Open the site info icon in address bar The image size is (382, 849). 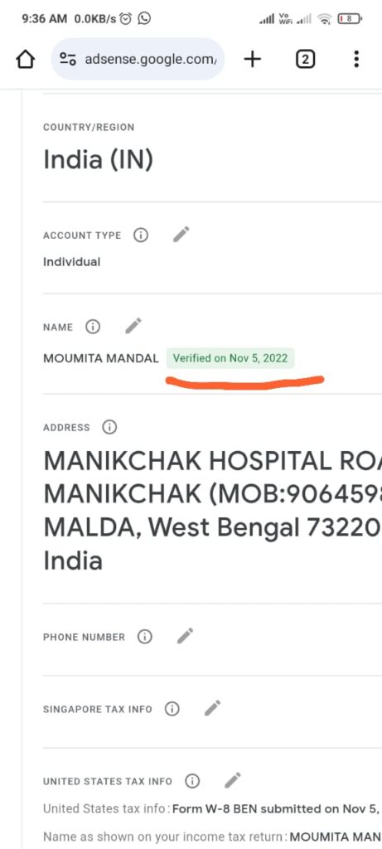[68, 59]
